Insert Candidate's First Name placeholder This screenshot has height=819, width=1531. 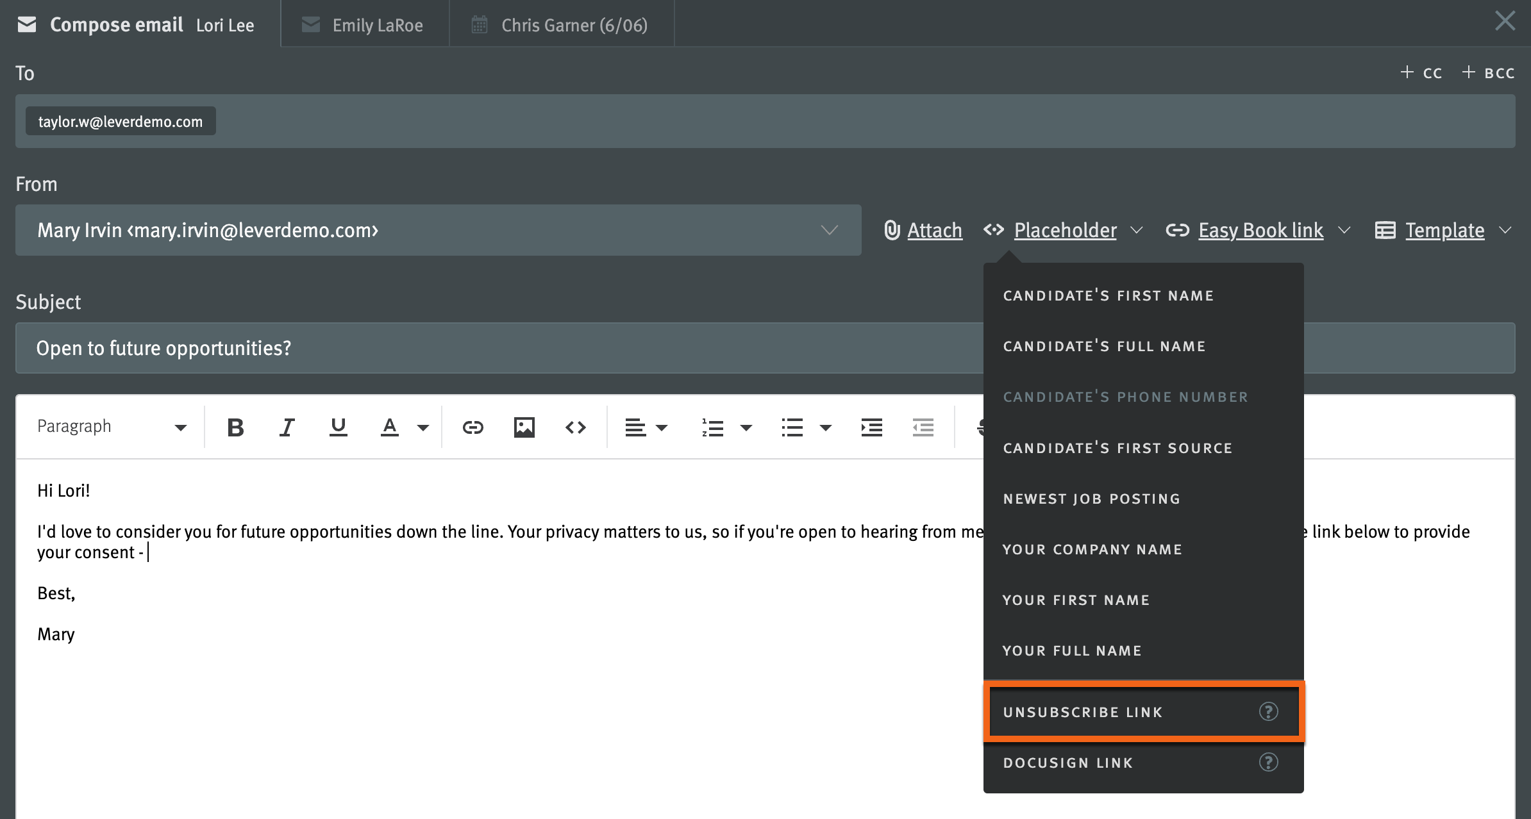(x=1143, y=295)
